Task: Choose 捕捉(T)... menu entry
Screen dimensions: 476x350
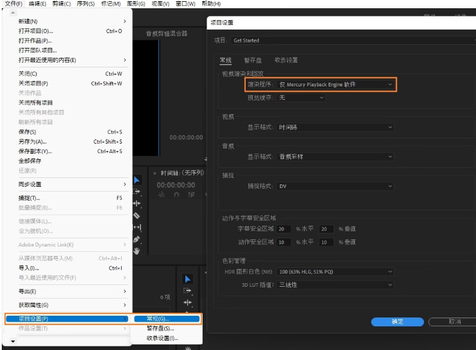Action: tap(73, 198)
